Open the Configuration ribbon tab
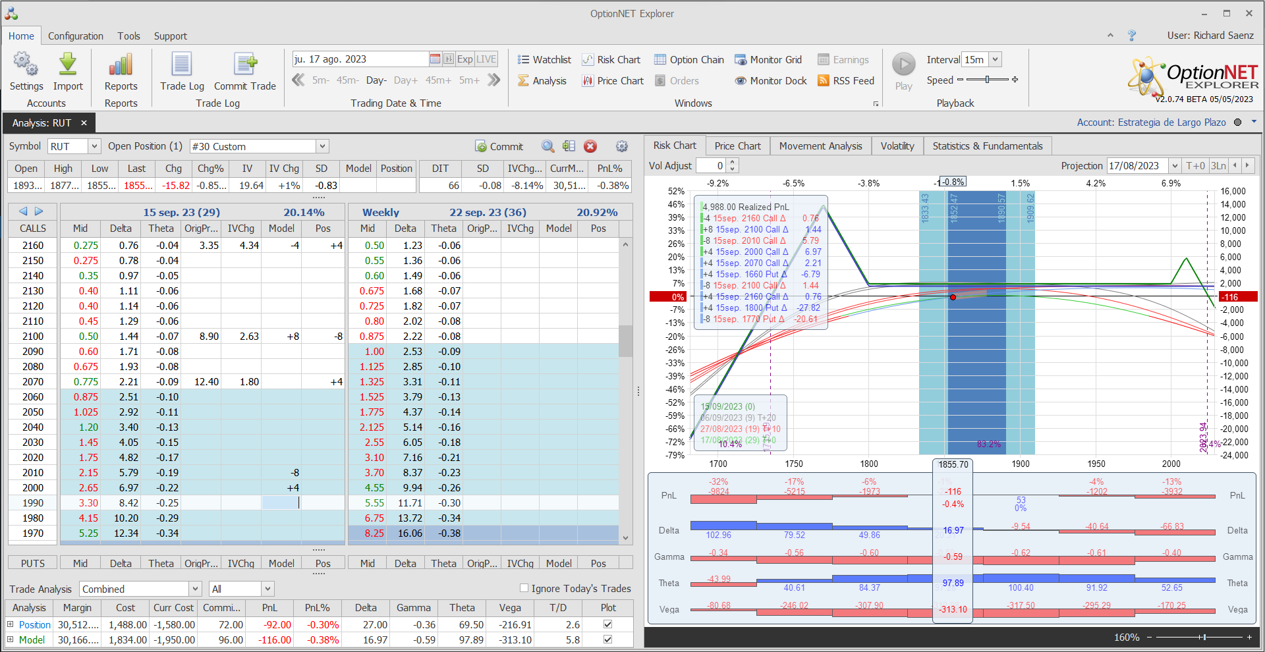Image resolution: width=1265 pixels, height=652 pixels. pyautogui.click(x=75, y=36)
